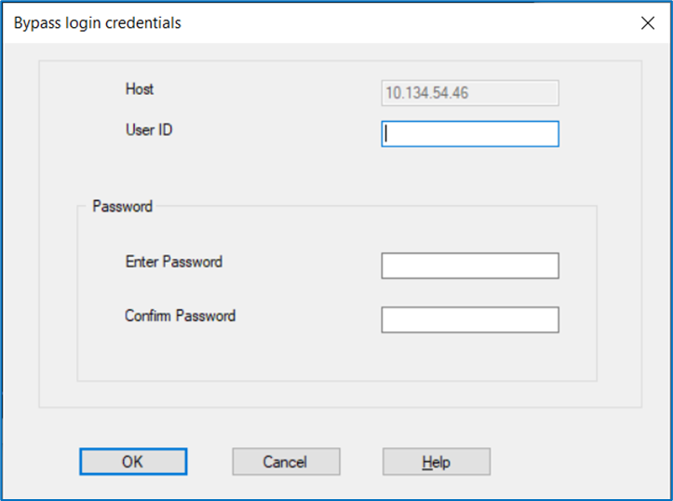Click the Enter Password label
This screenshot has height=501, width=673.
173,262
